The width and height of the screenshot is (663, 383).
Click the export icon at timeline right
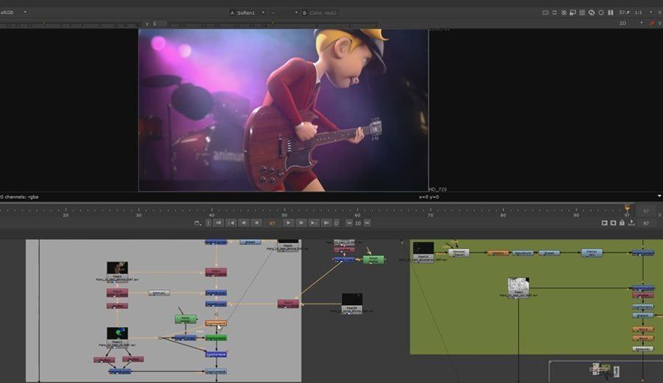(631, 222)
